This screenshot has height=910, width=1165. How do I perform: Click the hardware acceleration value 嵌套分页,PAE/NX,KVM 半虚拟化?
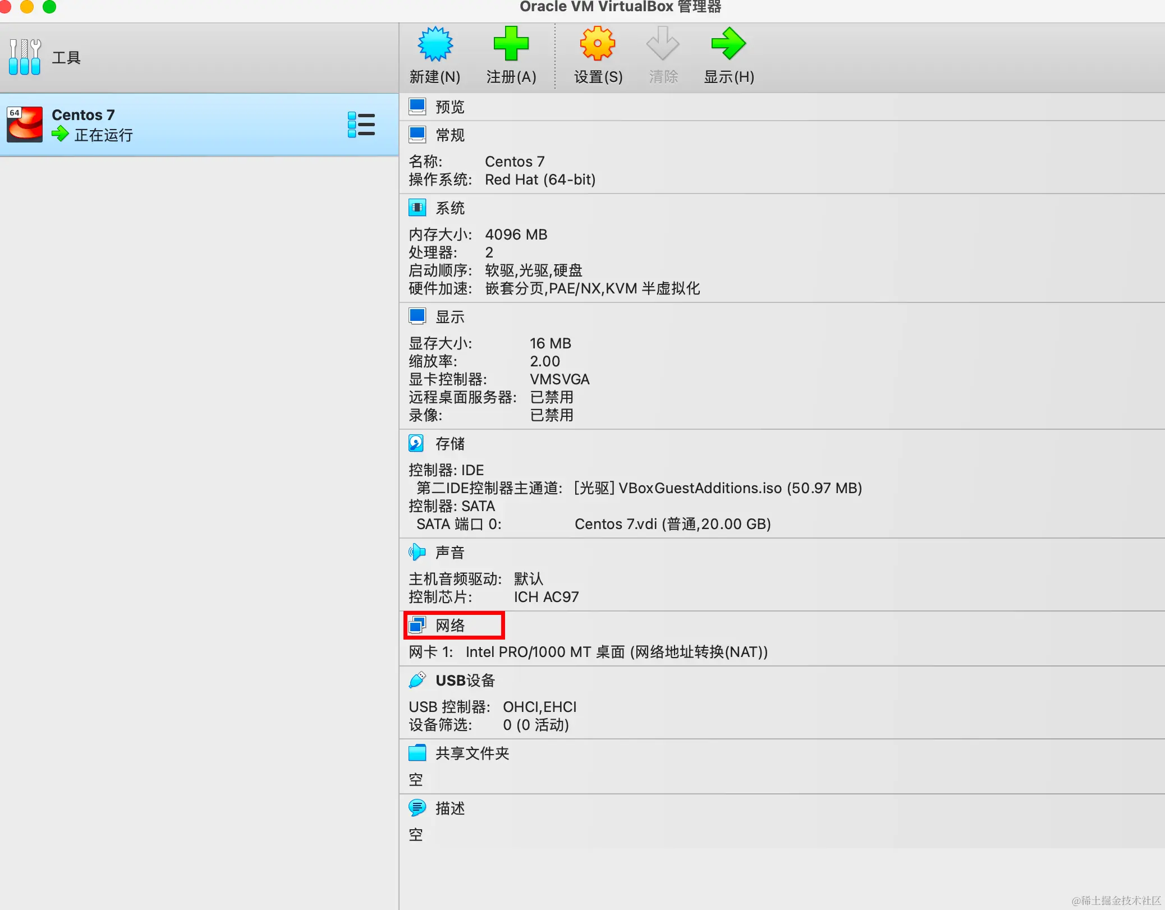(x=593, y=288)
